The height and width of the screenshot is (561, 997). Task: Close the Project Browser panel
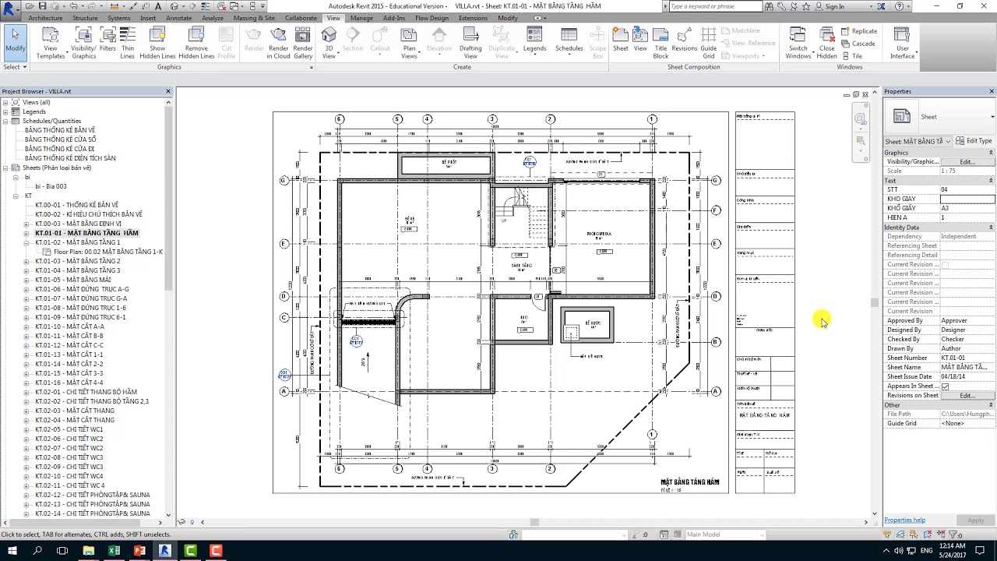click(x=167, y=91)
